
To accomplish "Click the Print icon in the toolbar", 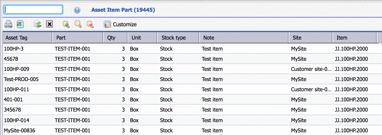I will pos(8,24).
